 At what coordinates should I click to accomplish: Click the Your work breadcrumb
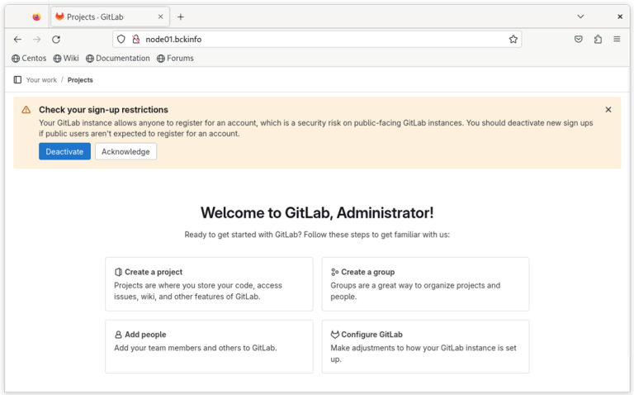click(x=41, y=80)
